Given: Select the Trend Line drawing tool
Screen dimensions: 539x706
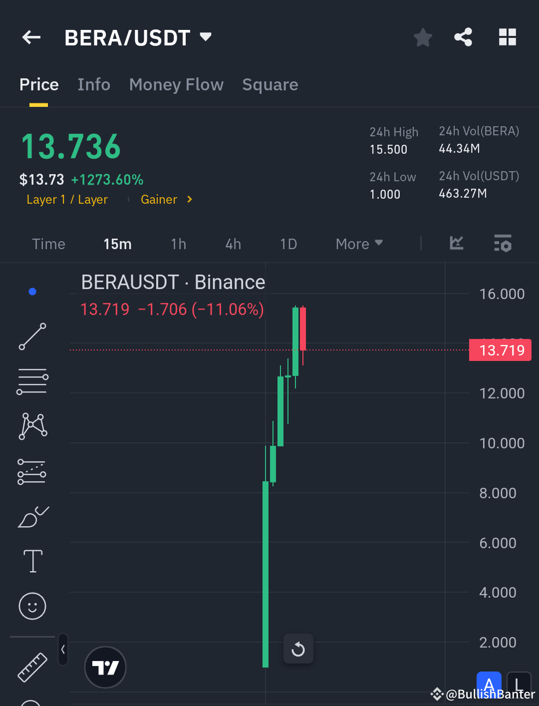Looking at the screenshot, I should click(32, 337).
